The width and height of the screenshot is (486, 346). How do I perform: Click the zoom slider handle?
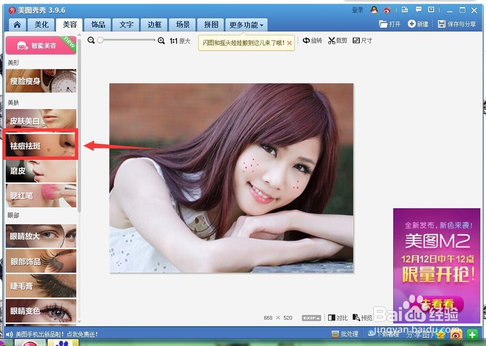pyautogui.click(x=100, y=40)
